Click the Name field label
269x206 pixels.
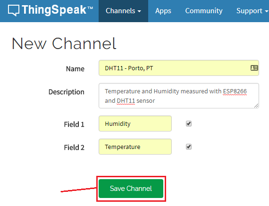(x=75, y=69)
